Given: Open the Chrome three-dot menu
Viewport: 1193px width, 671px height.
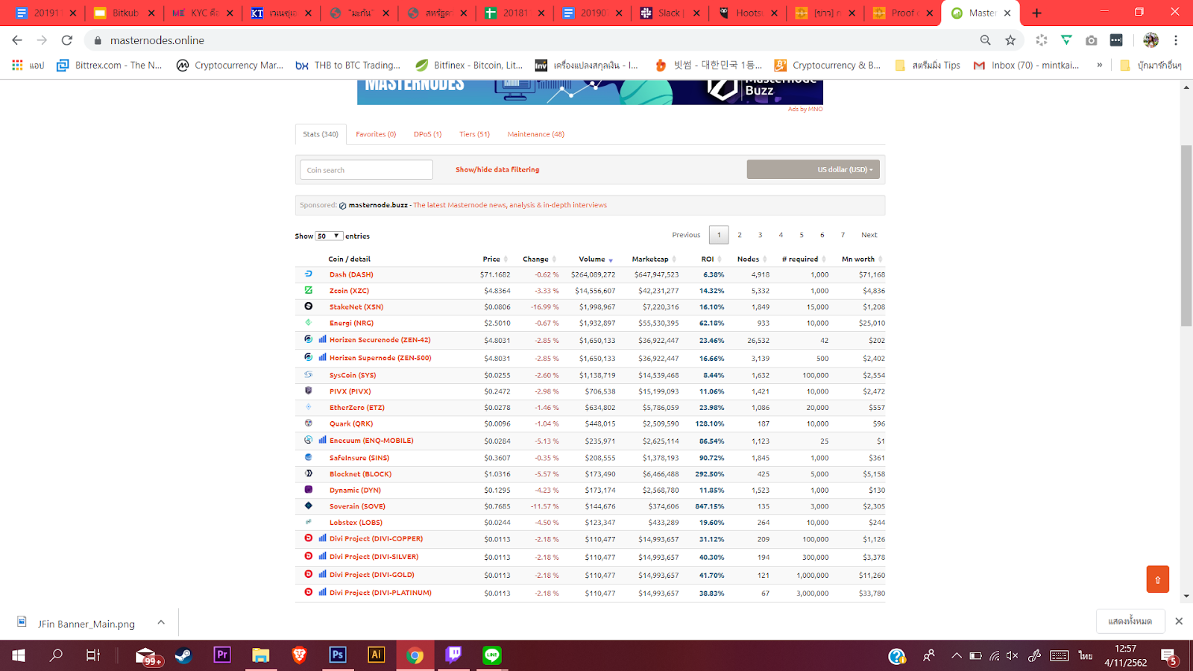Looking at the screenshot, I should 1176,40.
